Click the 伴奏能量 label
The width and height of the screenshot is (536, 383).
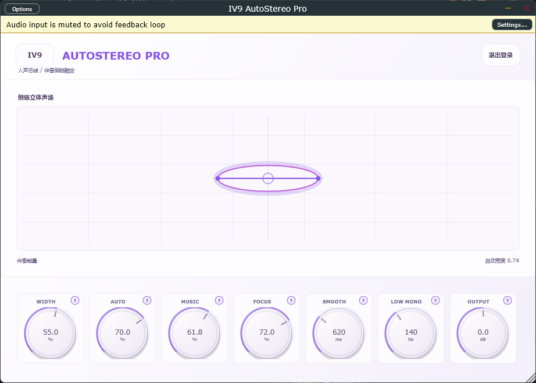[x=27, y=261]
